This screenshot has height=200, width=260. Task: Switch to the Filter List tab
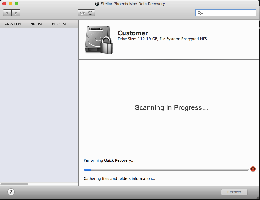[x=59, y=24]
